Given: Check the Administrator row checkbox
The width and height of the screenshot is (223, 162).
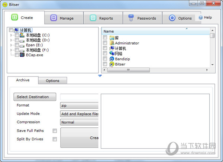Looking at the screenshot, I should coord(105,42).
